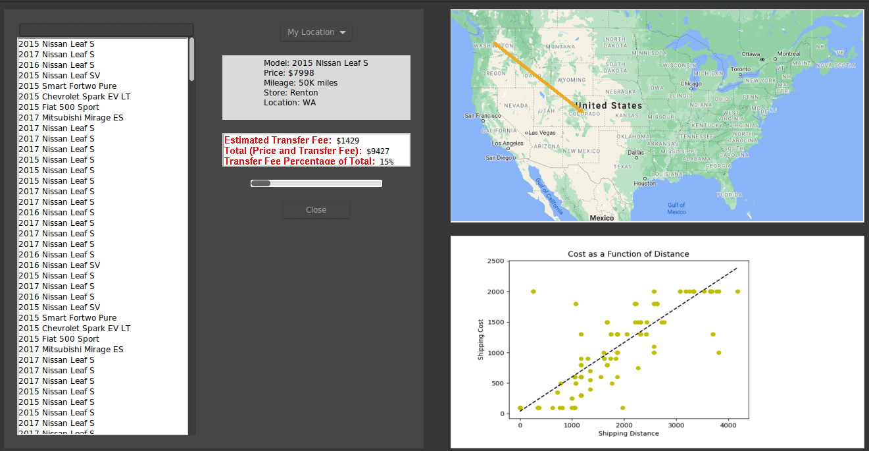Click Houston on the map

click(x=645, y=183)
